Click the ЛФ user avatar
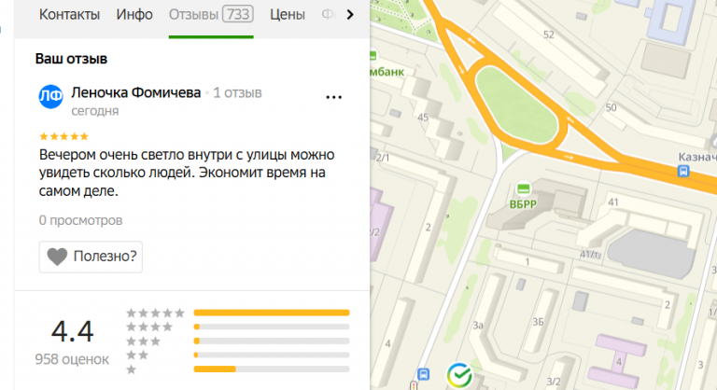 [50, 96]
